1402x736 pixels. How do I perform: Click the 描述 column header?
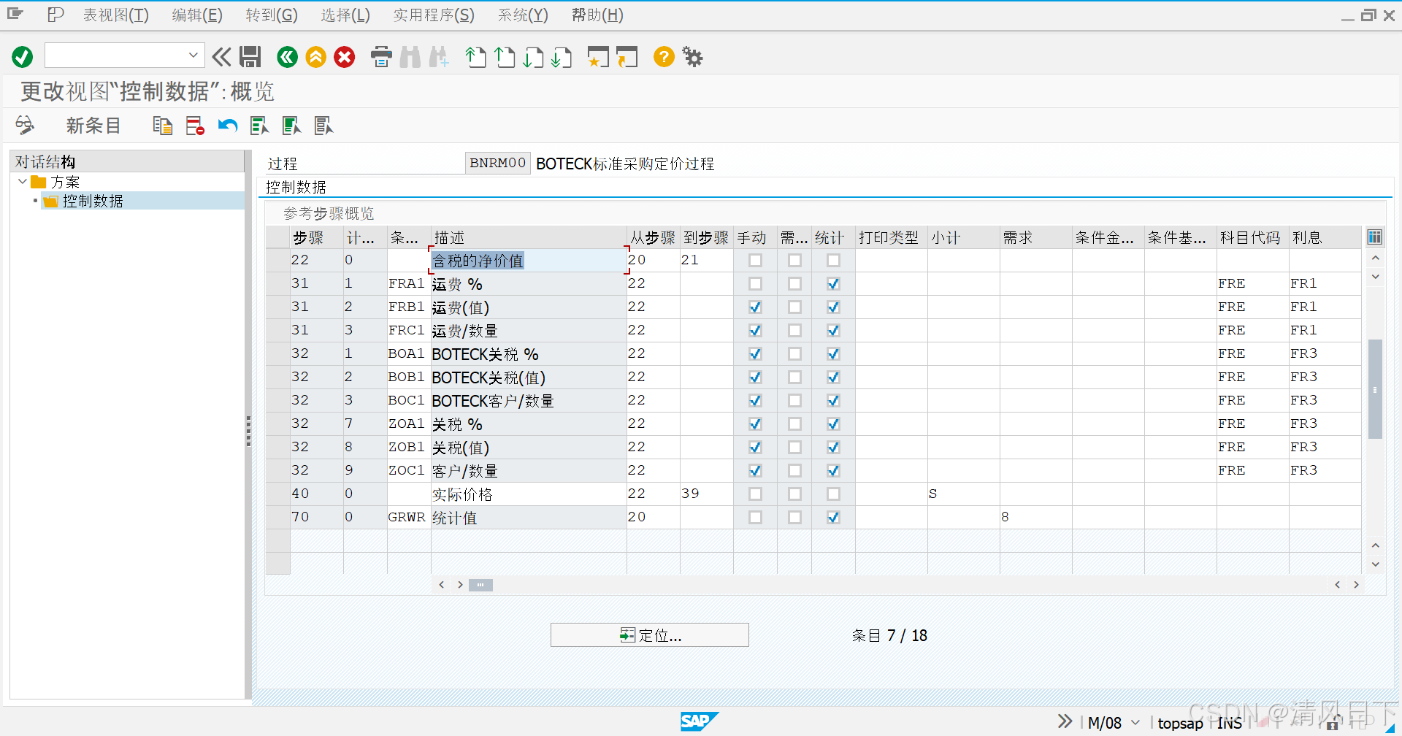tap(529, 237)
